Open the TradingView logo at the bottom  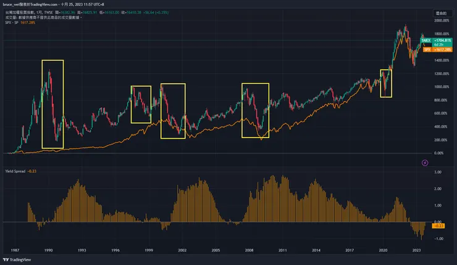(17, 260)
